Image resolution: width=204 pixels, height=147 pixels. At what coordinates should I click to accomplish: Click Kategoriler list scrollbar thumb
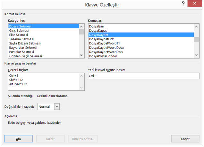pyautogui.click(x=81, y=32)
